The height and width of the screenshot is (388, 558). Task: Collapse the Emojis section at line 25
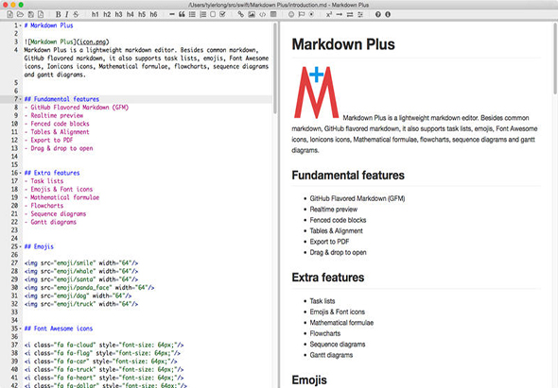pyautogui.click(x=20, y=246)
